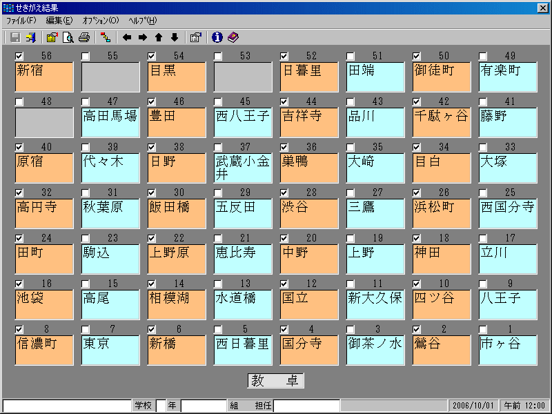This screenshot has width=552, height=414.
Task: Open print preview magnifier icon
Action: (68, 37)
